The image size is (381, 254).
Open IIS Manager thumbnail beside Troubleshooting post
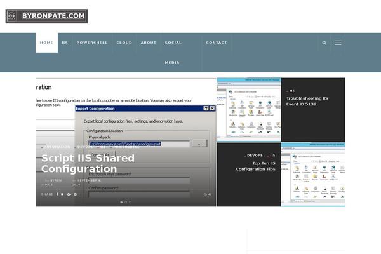tap(249, 109)
